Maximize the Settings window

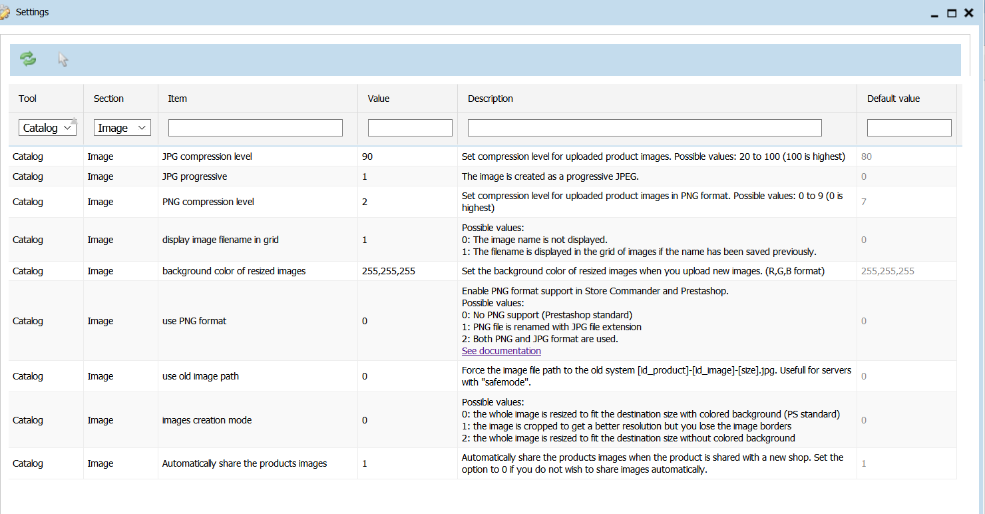(952, 13)
